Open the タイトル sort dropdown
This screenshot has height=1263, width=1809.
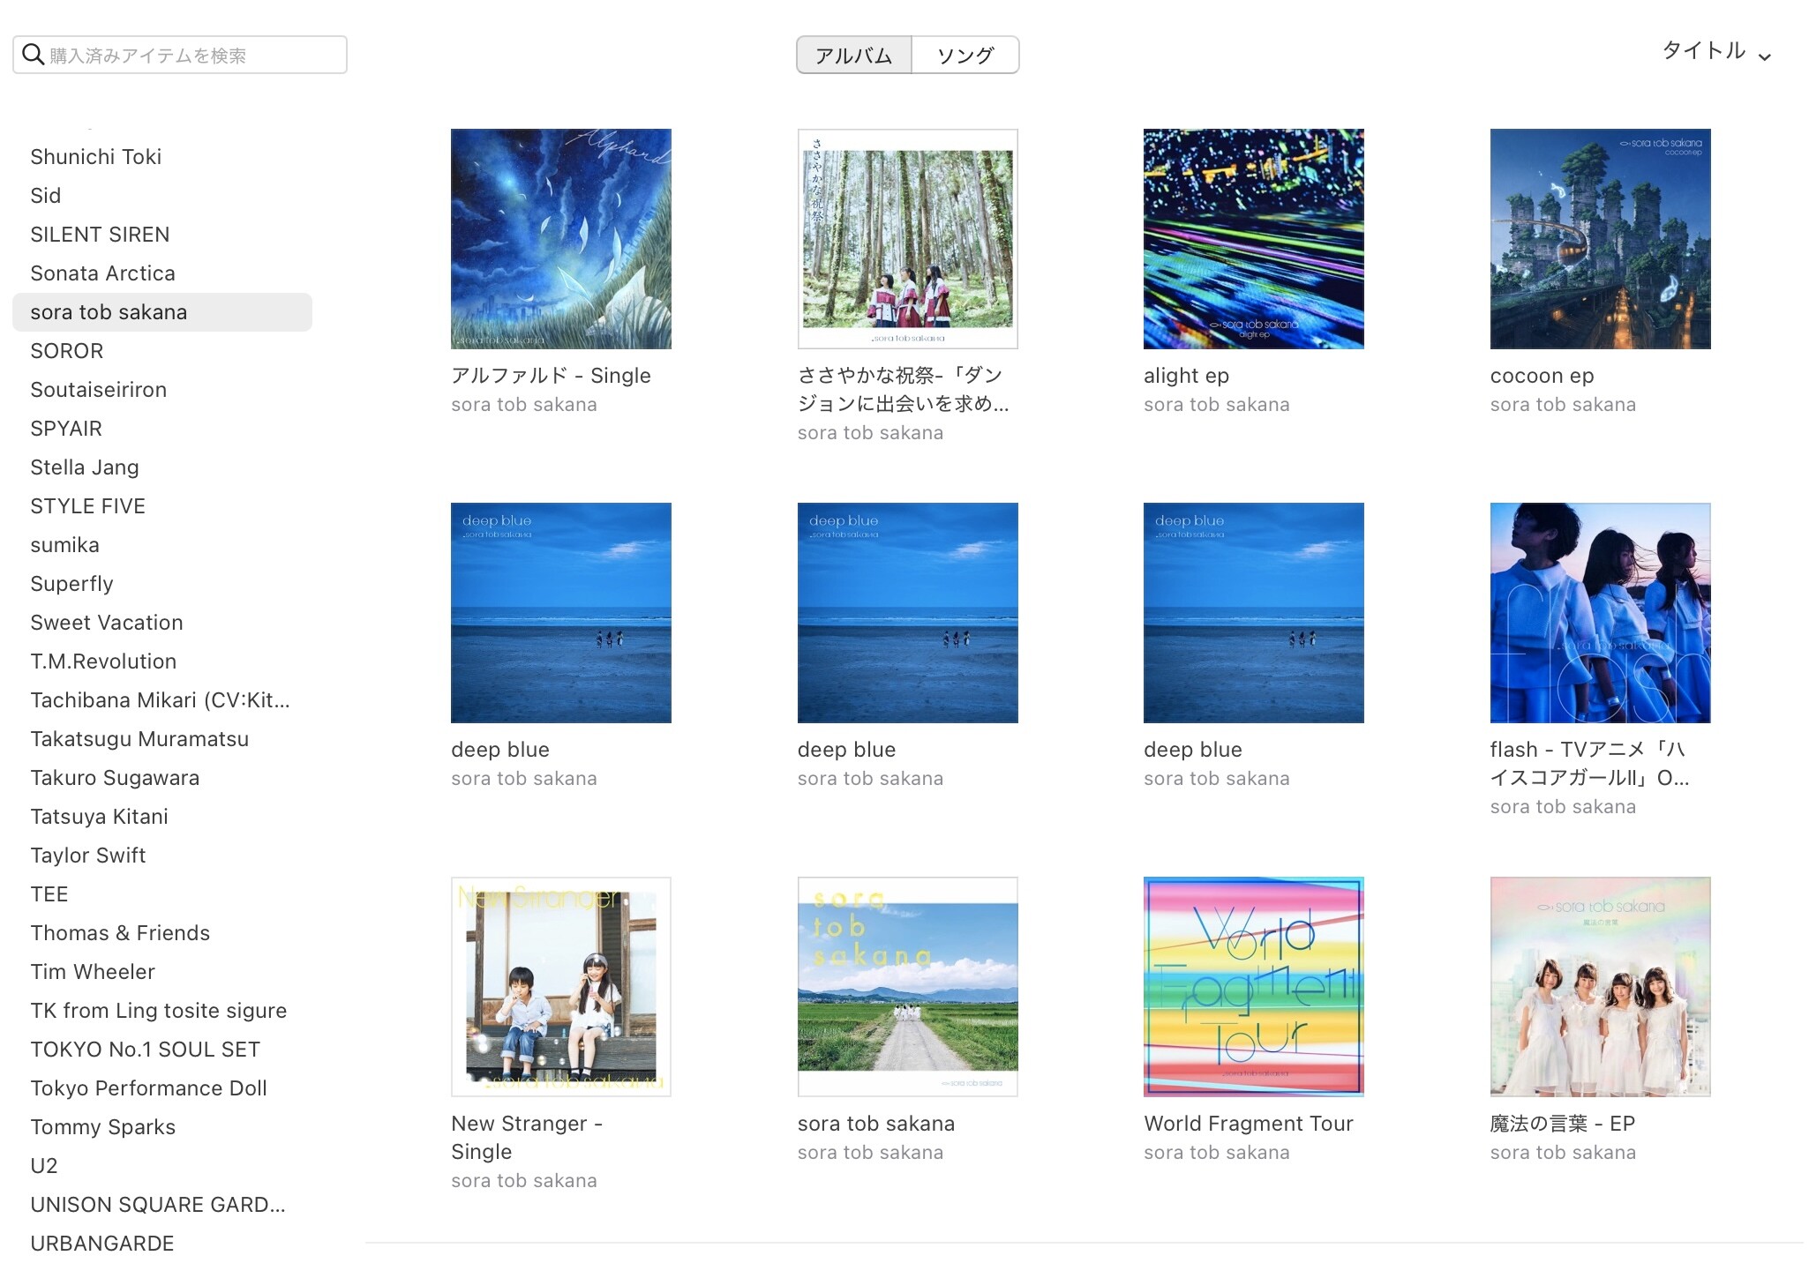tap(1704, 51)
